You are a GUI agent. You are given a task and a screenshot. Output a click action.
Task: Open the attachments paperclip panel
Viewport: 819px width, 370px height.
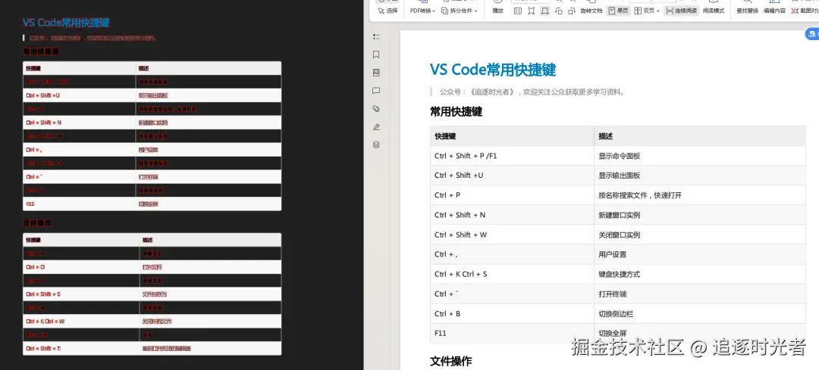click(376, 109)
